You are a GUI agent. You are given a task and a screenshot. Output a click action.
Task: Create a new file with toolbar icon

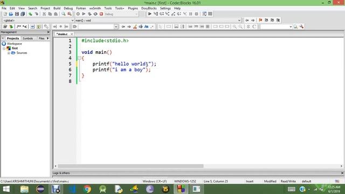pyautogui.click(x=5, y=14)
